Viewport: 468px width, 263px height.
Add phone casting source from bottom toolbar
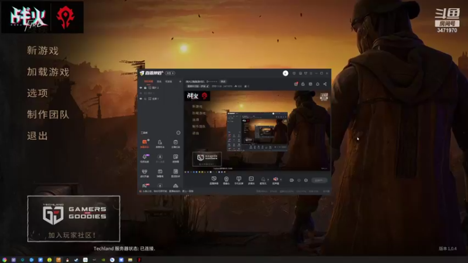[239, 181]
